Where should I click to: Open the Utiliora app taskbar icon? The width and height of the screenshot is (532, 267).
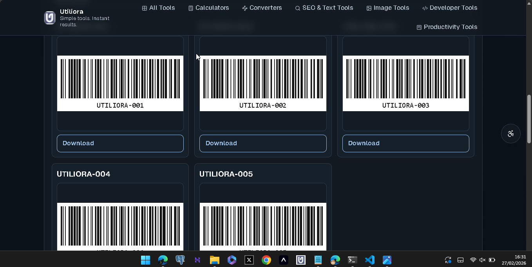pyautogui.click(x=301, y=260)
